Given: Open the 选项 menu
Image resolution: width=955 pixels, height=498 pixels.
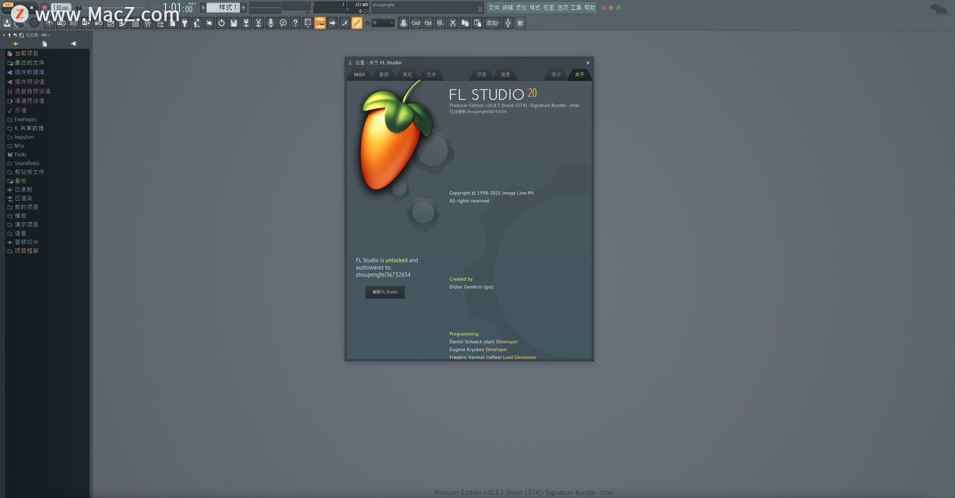Looking at the screenshot, I should pyautogui.click(x=563, y=7).
